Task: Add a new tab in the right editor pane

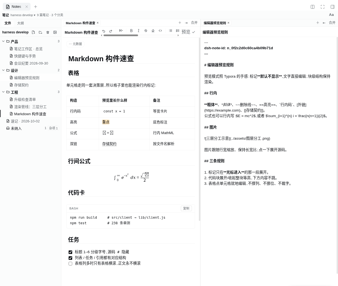Action: (x=318, y=23)
